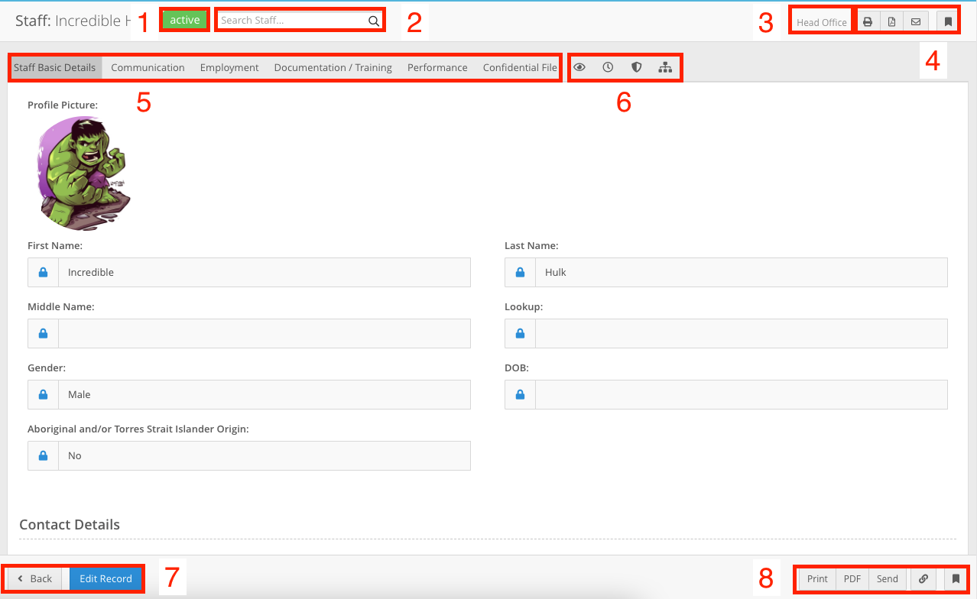Click the bookmark icon in top toolbar

(948, 22)
